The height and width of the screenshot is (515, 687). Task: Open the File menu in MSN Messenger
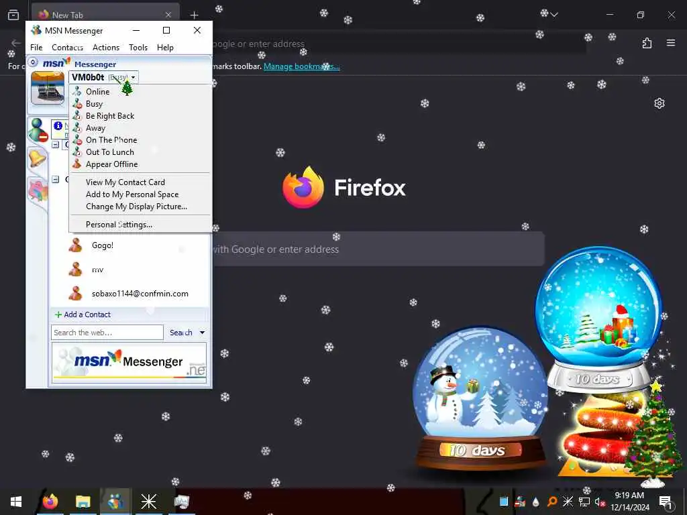pyautogui.click(x=36, y=48)
